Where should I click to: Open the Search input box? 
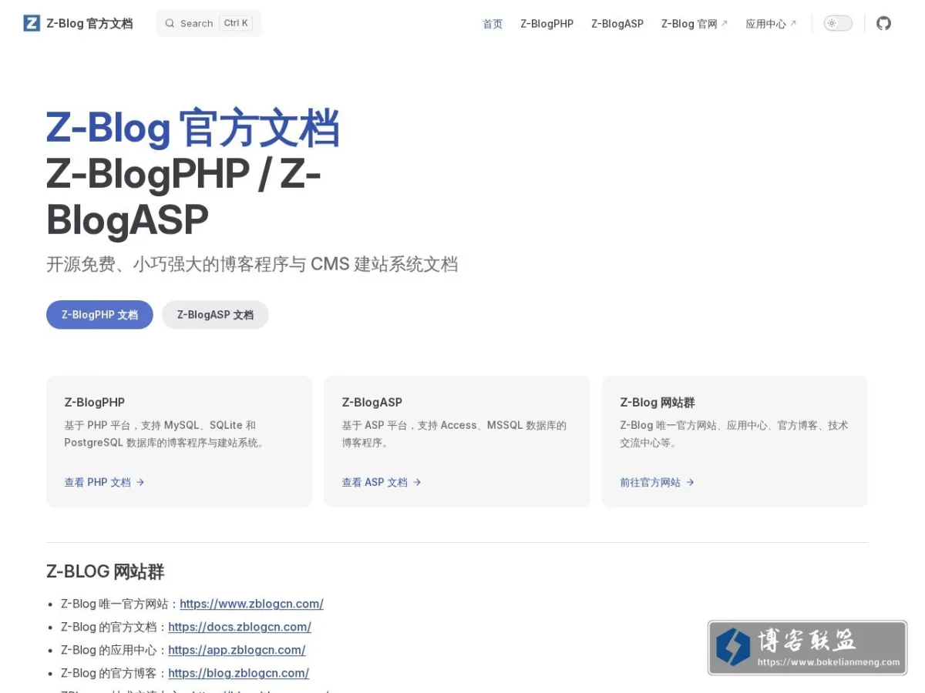(x=209, y=23)
